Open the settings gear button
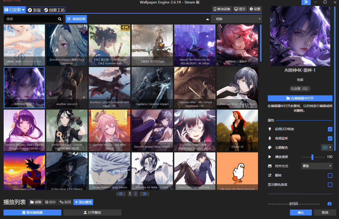Image resolution: width=339 pixels, height=219 pixels. coord(255,9)
